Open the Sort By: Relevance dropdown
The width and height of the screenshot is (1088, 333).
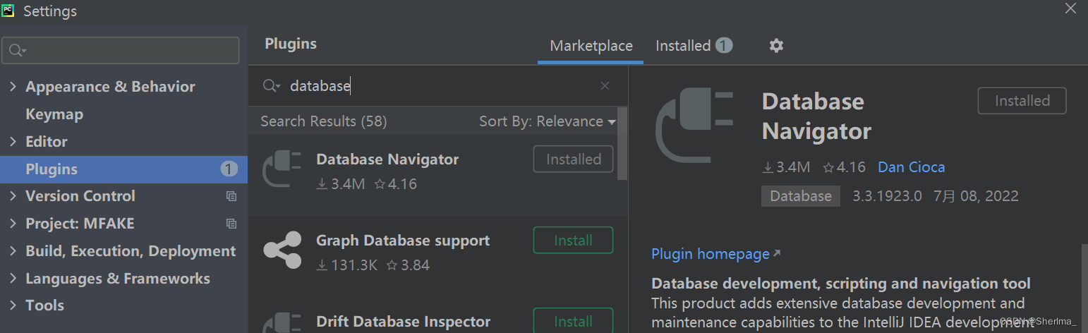547,121
